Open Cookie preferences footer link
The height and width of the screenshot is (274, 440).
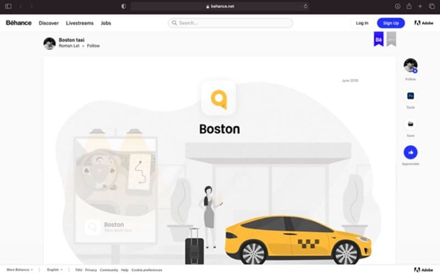(x=147, y=270)
